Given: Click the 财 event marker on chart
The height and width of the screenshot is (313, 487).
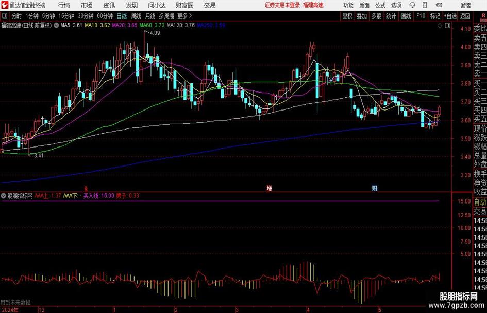Looking at the screenshot, I should [x=375, y=188].
